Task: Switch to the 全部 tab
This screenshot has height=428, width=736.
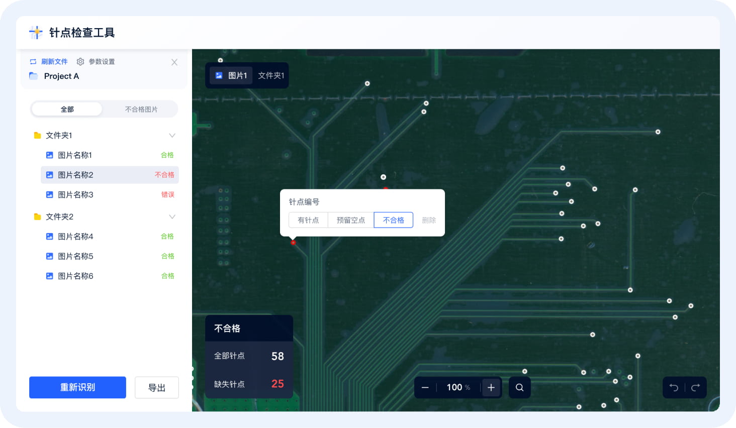Action: coord(67,110)
